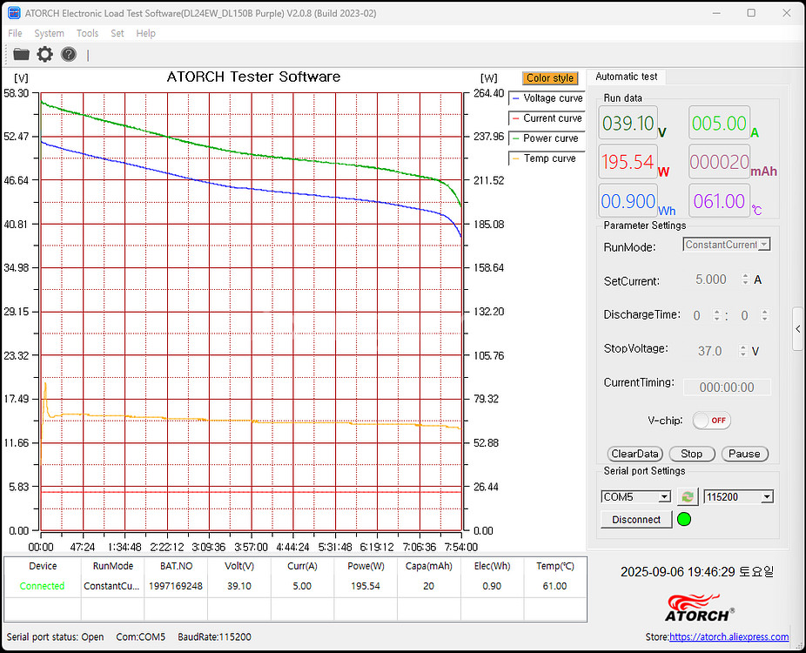Image resolution: width=806 pixels, height=653 pixels.
Task: Toggle Power curve legend visibility
Action: coord(547,138)
